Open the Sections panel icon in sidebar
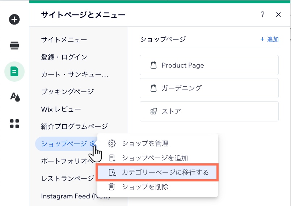 tap(14, 46)
